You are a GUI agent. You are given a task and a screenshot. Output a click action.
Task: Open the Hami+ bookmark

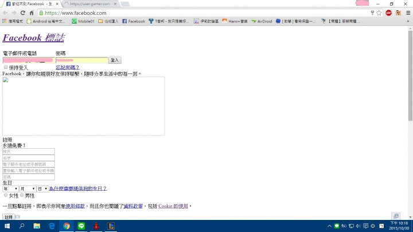(235, 21)
